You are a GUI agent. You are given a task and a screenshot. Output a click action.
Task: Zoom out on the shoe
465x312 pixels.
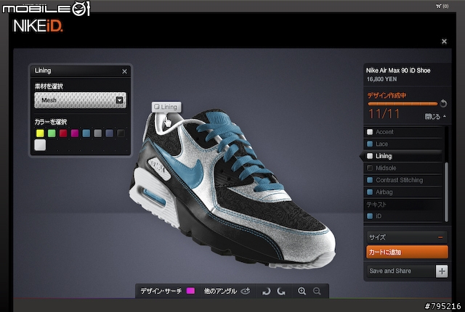click(x=317, y=291)
